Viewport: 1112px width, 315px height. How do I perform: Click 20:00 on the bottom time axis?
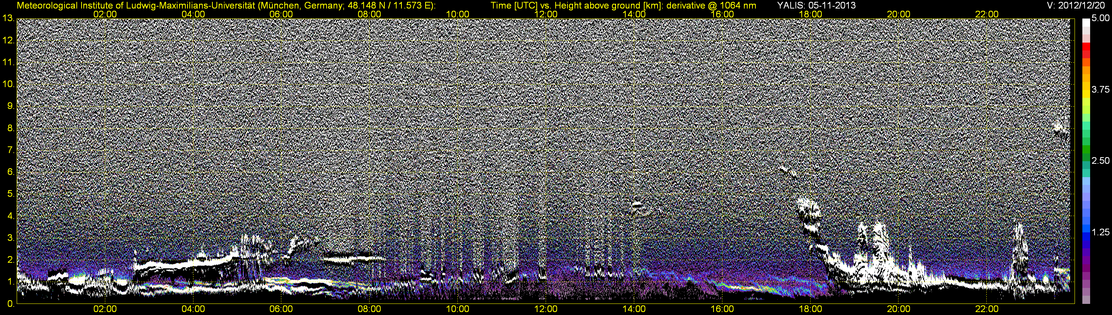click(899, 309)
